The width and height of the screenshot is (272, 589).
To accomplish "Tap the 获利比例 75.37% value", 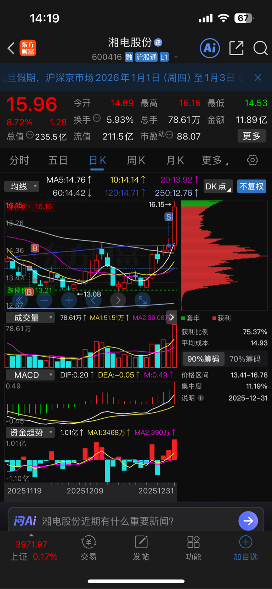I will (255, 332).
